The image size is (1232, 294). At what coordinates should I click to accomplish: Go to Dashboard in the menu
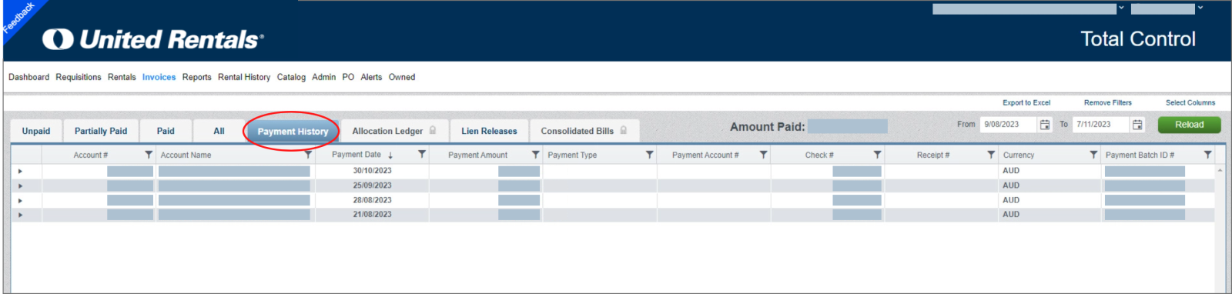(x=28, y=77)
